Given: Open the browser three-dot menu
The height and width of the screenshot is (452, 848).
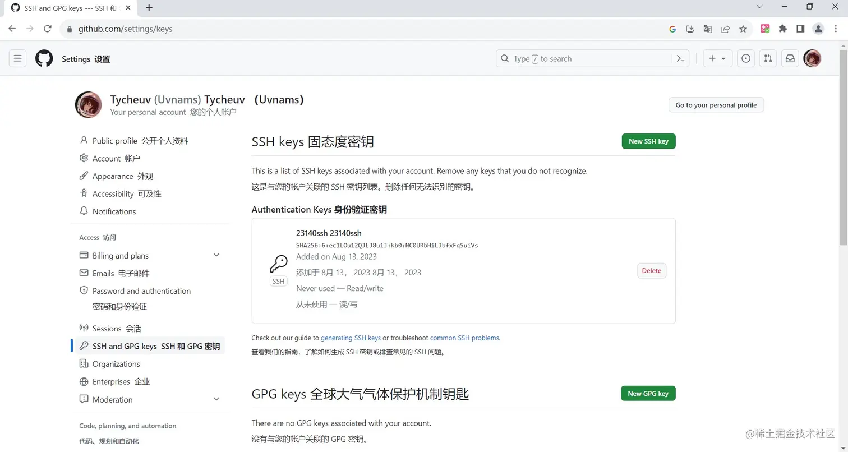Looking at the screenshot, I should (836, 29).
